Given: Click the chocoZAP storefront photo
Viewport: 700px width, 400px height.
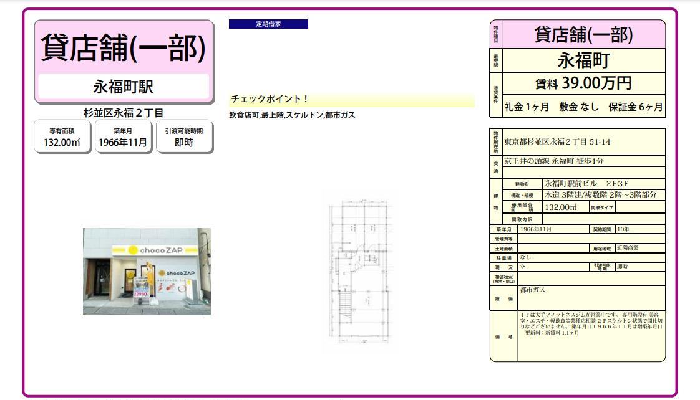Looking at the screenshot, I should 147,271.
